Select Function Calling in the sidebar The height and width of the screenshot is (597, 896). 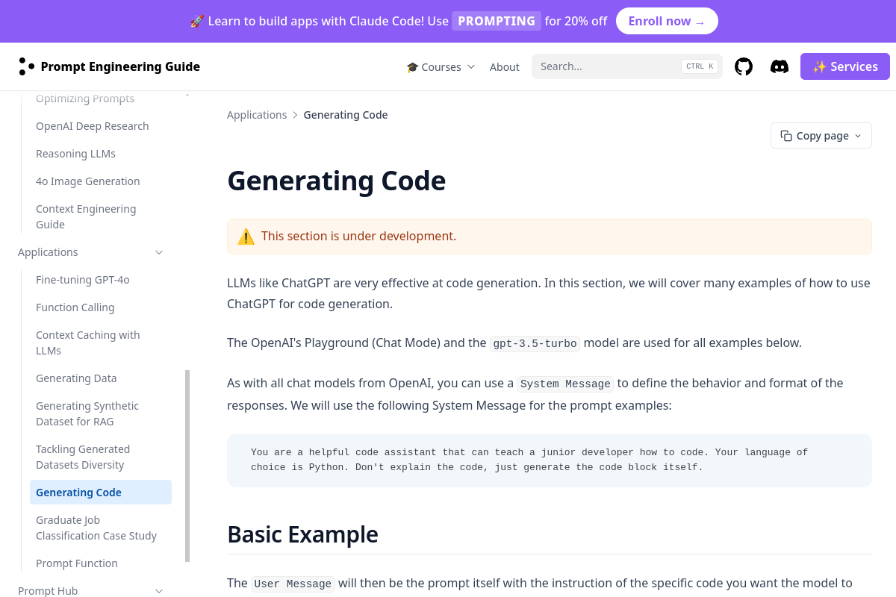(75, 307)
